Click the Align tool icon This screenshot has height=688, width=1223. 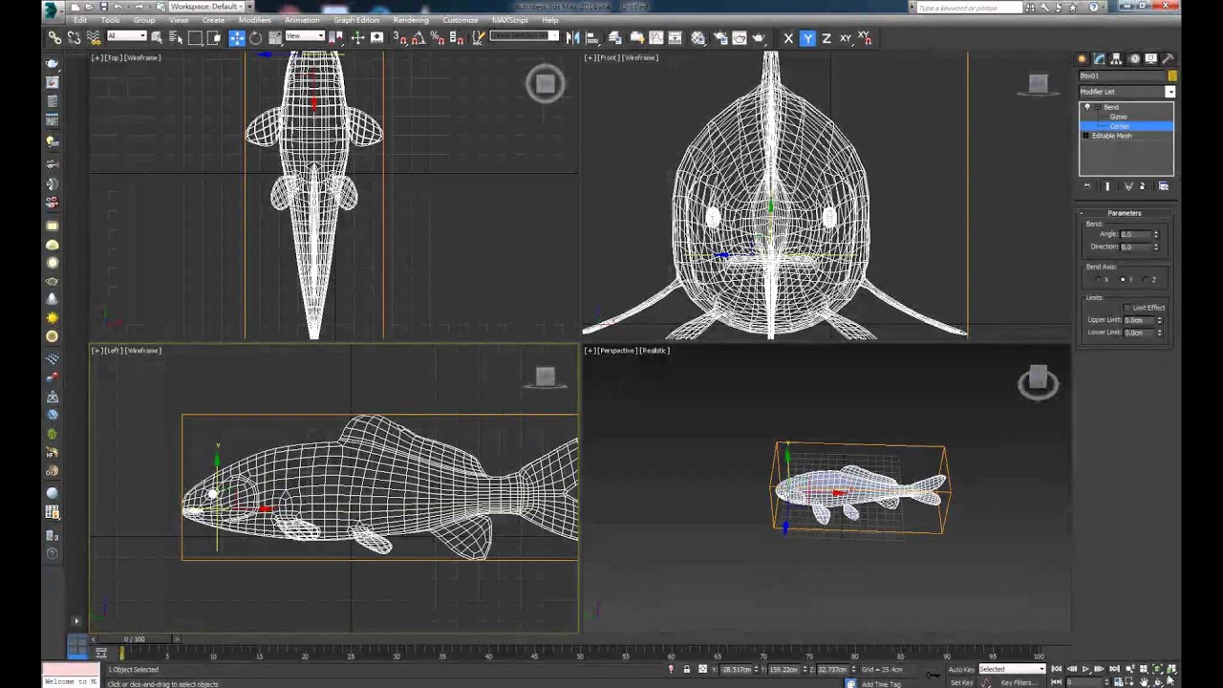point(591,38)
